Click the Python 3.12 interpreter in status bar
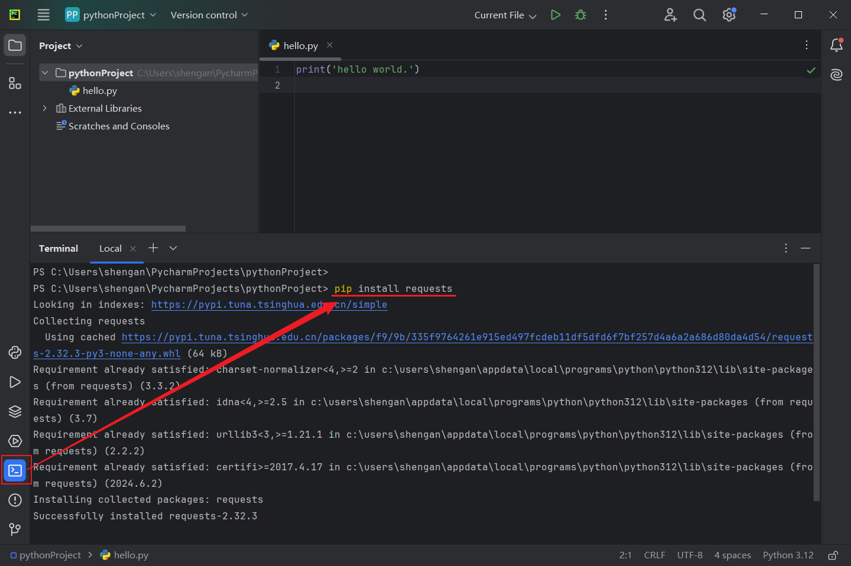The height and width of the screenshot is (566, 851). [x=788, y=555]
